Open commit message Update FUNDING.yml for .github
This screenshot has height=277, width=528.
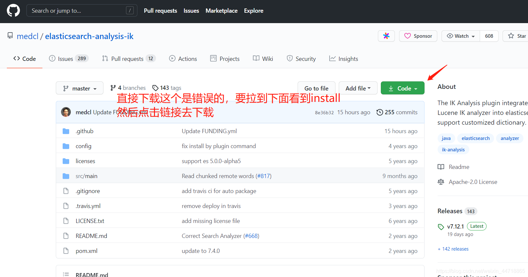[x=209, y=131]
